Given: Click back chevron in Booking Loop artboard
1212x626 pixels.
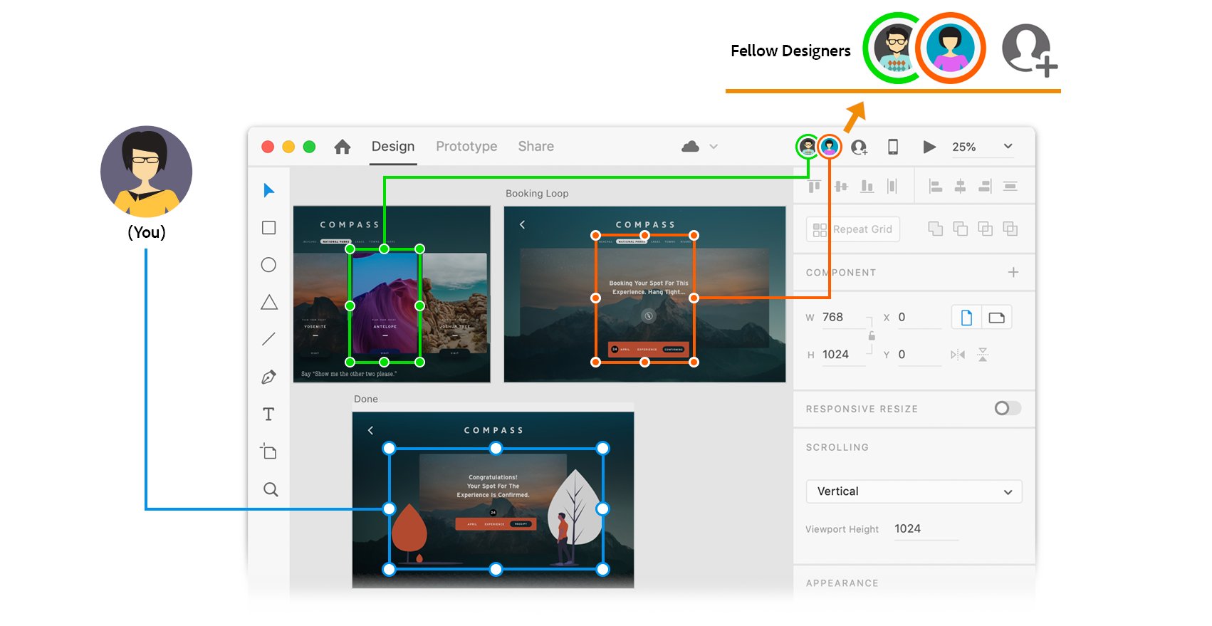Looking at the screenshot, I should tap(522, 224).
